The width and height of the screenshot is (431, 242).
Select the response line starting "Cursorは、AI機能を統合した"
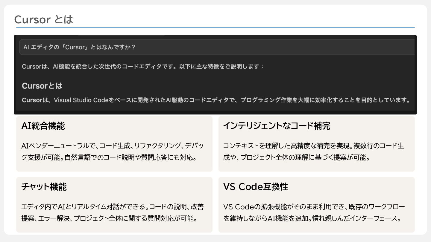point(143,66)
